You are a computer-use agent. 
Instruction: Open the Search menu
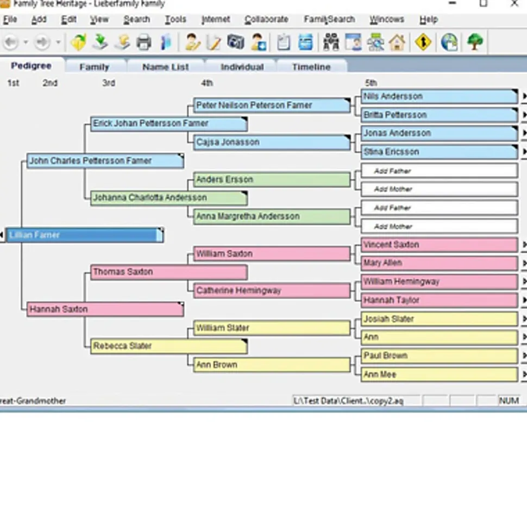[136, 20]
